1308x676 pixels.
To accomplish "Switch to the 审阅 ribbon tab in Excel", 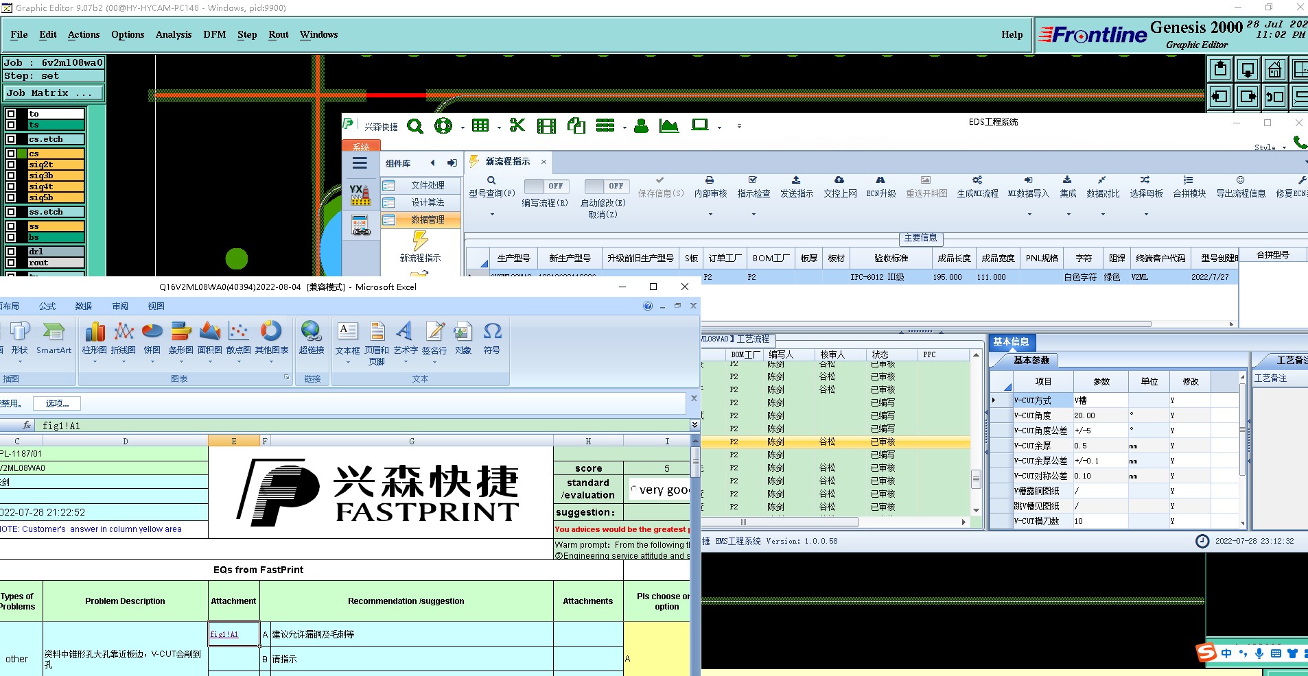I will (x=120, y=306).
